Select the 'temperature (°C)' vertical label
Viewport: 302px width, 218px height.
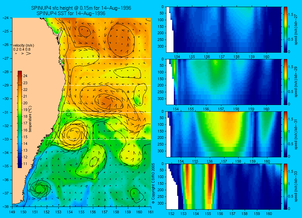(30, 119)
